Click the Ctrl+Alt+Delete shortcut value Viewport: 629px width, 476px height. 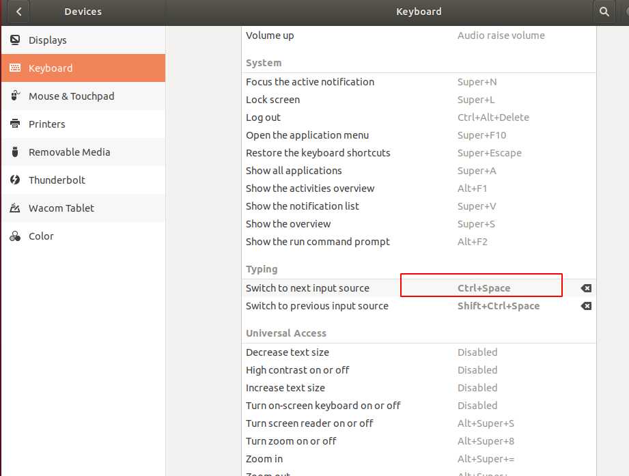pos(493,117)
